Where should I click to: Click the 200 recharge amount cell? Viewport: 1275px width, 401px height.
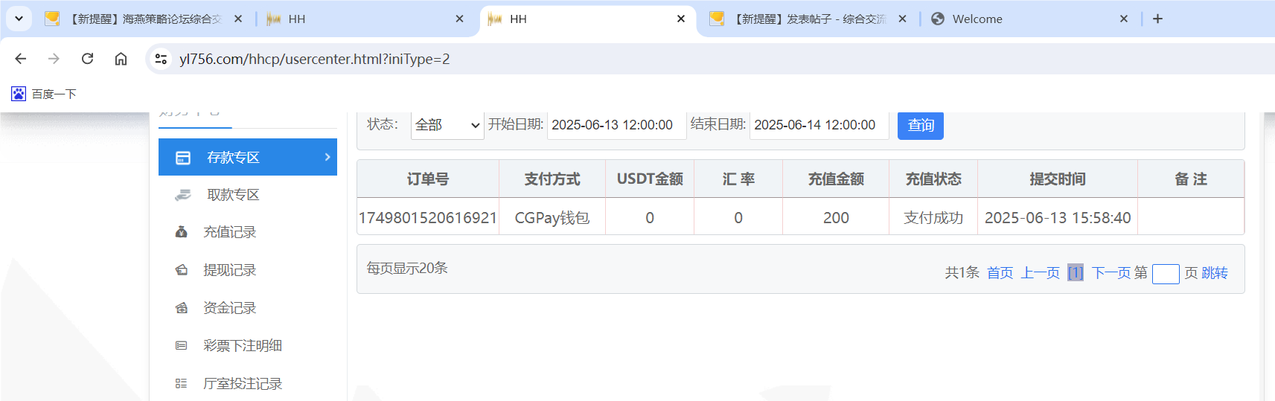pyautogui.click(x=836, y=217)
